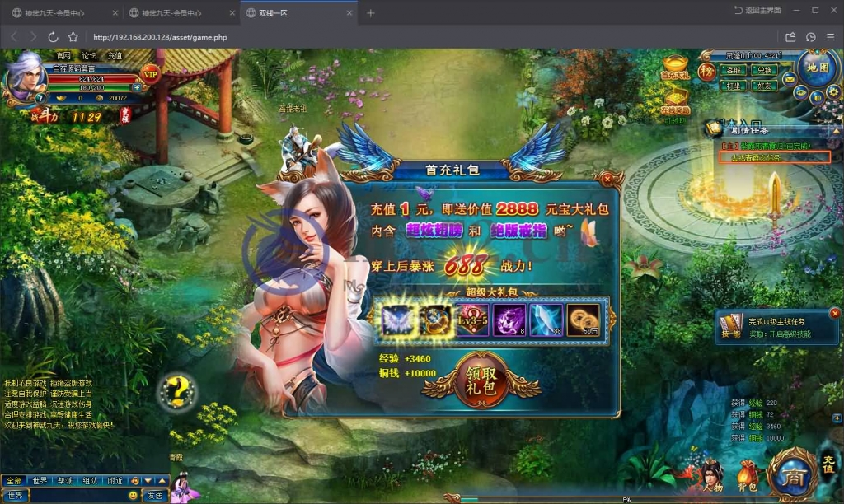Viewport: 844px width, 504px height.
Task: Mute sound with the speaker button
Action: click(x=815, y=98)
